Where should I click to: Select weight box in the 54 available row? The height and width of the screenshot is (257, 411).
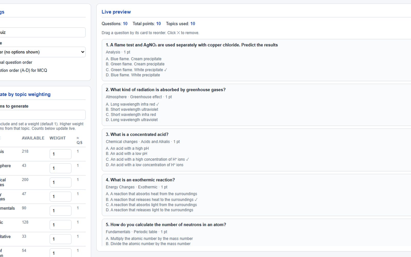(x=60, y=253)
